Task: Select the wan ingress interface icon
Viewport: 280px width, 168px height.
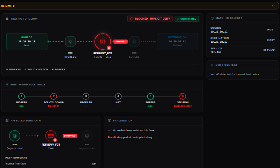Action: 70,42
